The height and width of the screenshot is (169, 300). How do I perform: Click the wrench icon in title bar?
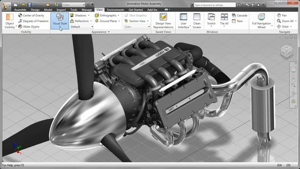click(247, 5)
